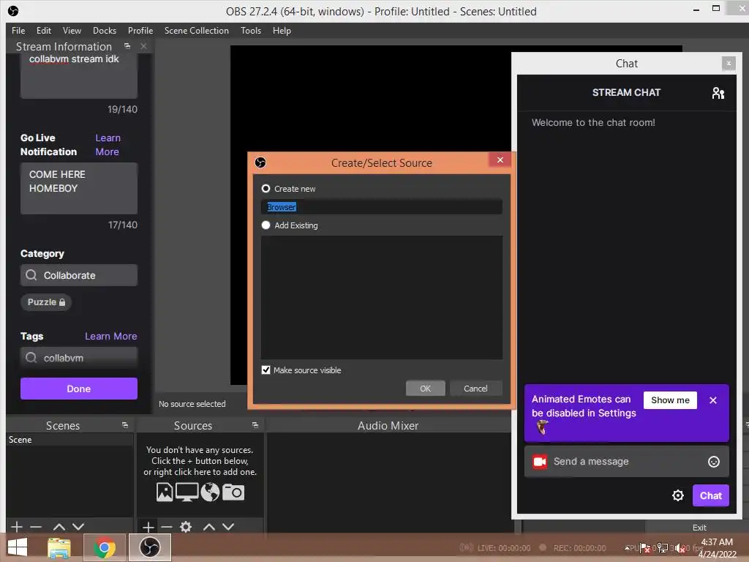Move source down with arrow icon

tap(228, 527)
